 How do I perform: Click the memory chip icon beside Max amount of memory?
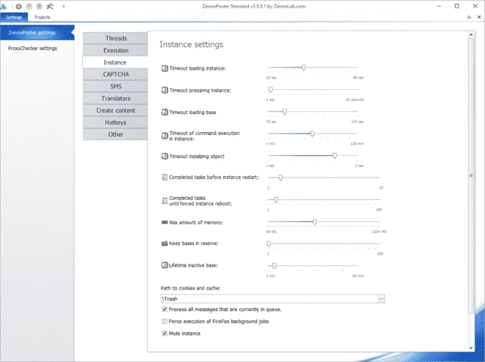click(164, 222)
